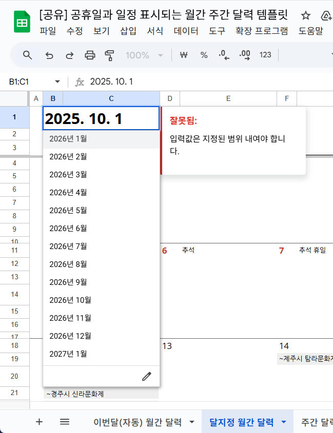333x433 pixels.
Task: Open the 파일 menu
Action: [48, 31]
